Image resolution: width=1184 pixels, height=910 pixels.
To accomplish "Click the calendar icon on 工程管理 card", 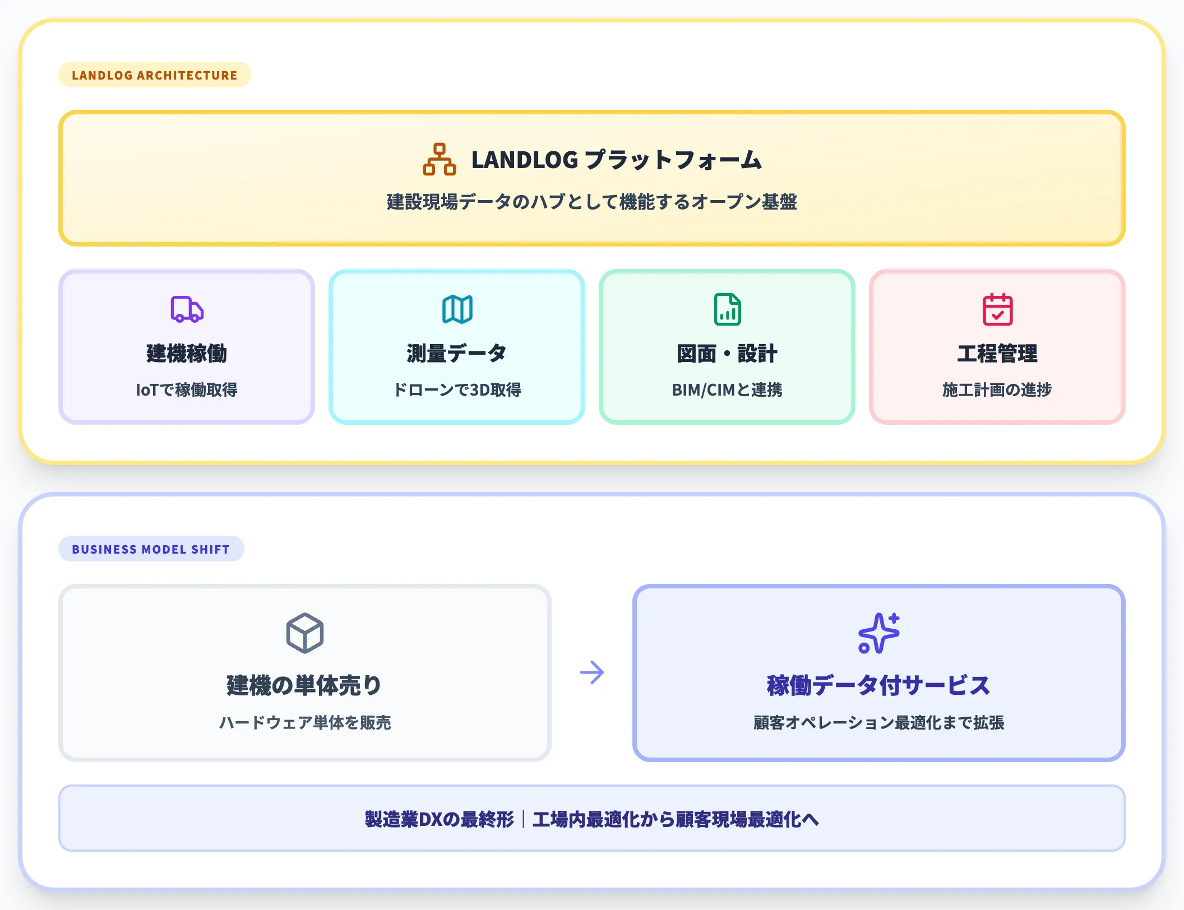I will coord(998,310).
